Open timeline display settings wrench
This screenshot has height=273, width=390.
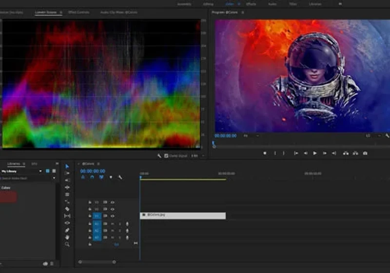pos(120,177)
